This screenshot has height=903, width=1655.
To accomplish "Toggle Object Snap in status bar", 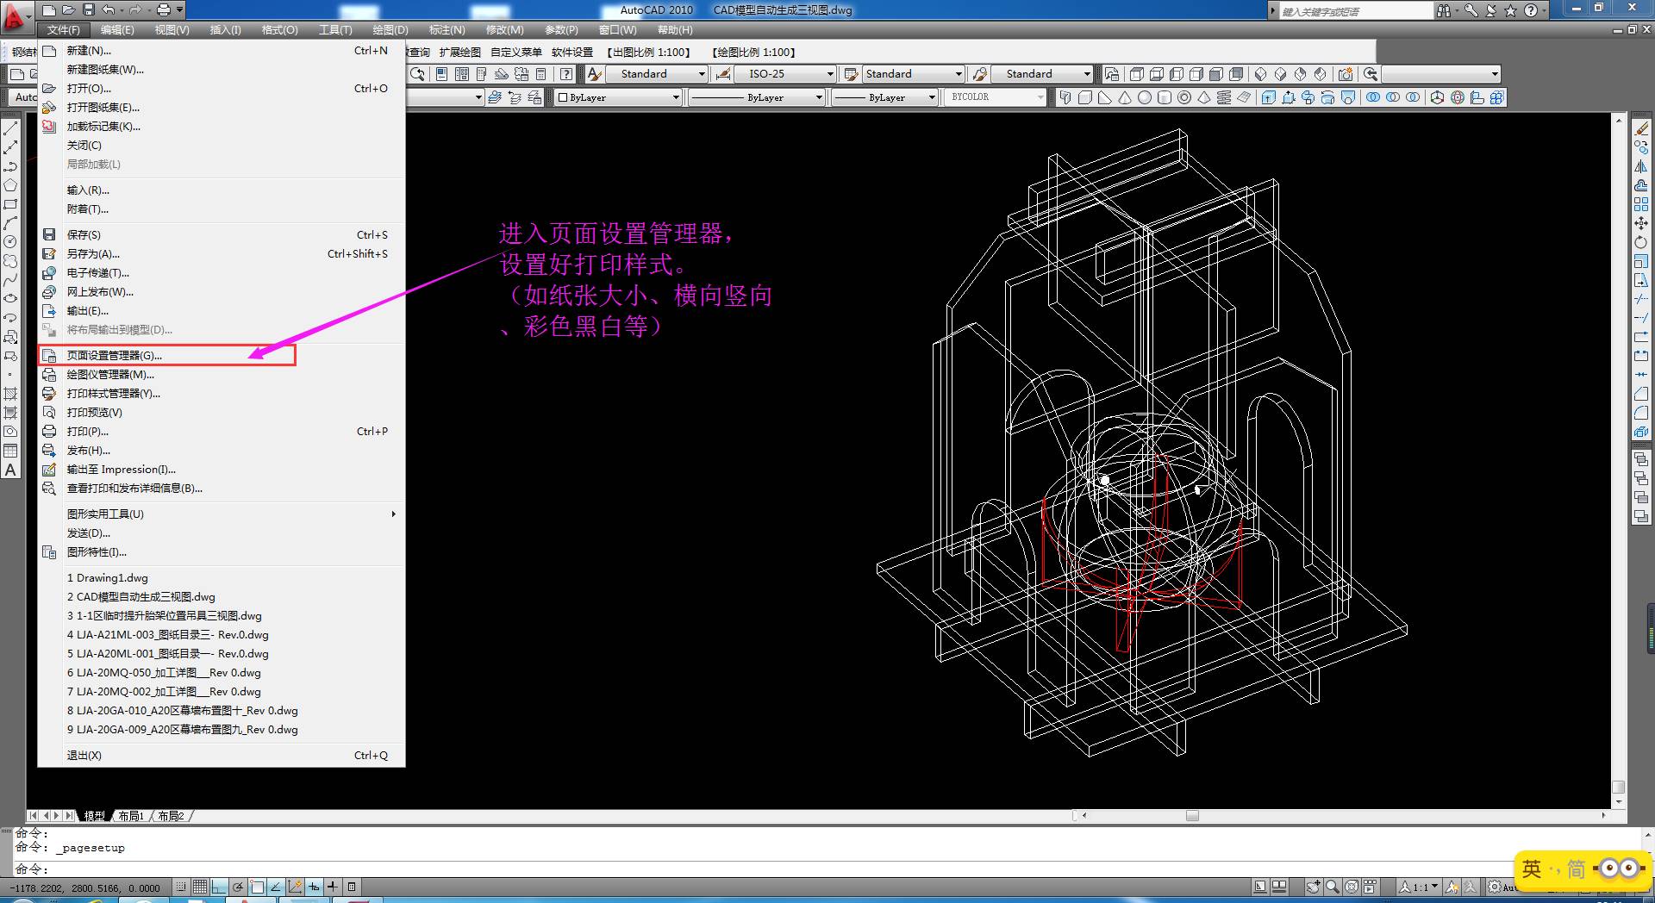I will [x=257, y=887].
